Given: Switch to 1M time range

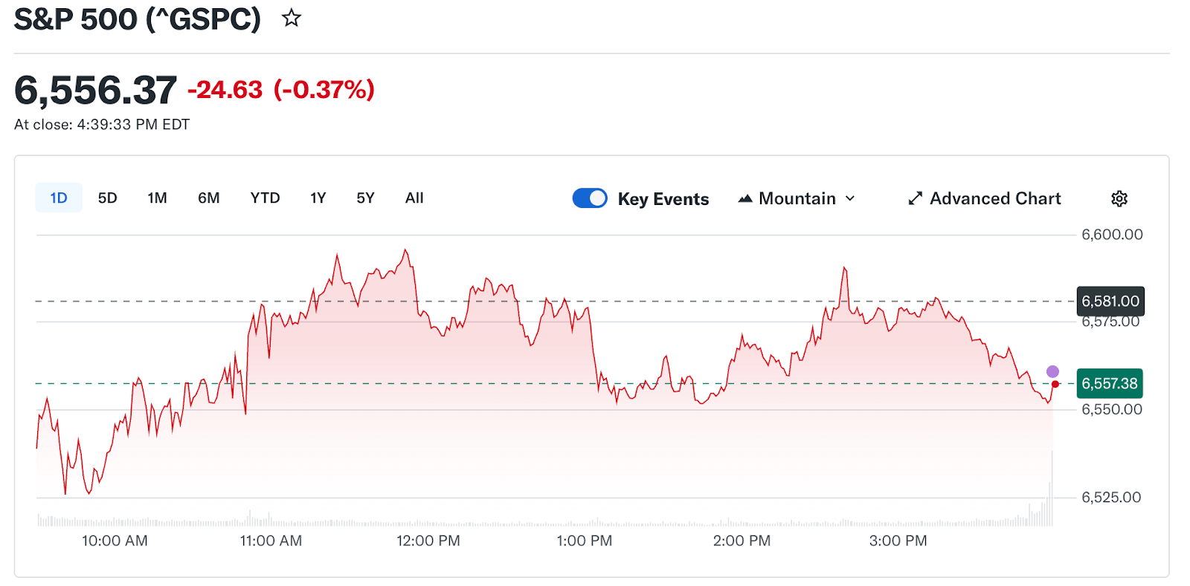Looking at the screenshot, I should (157, 198).
